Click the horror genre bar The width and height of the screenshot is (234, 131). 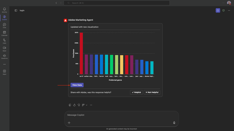point(101,64)
